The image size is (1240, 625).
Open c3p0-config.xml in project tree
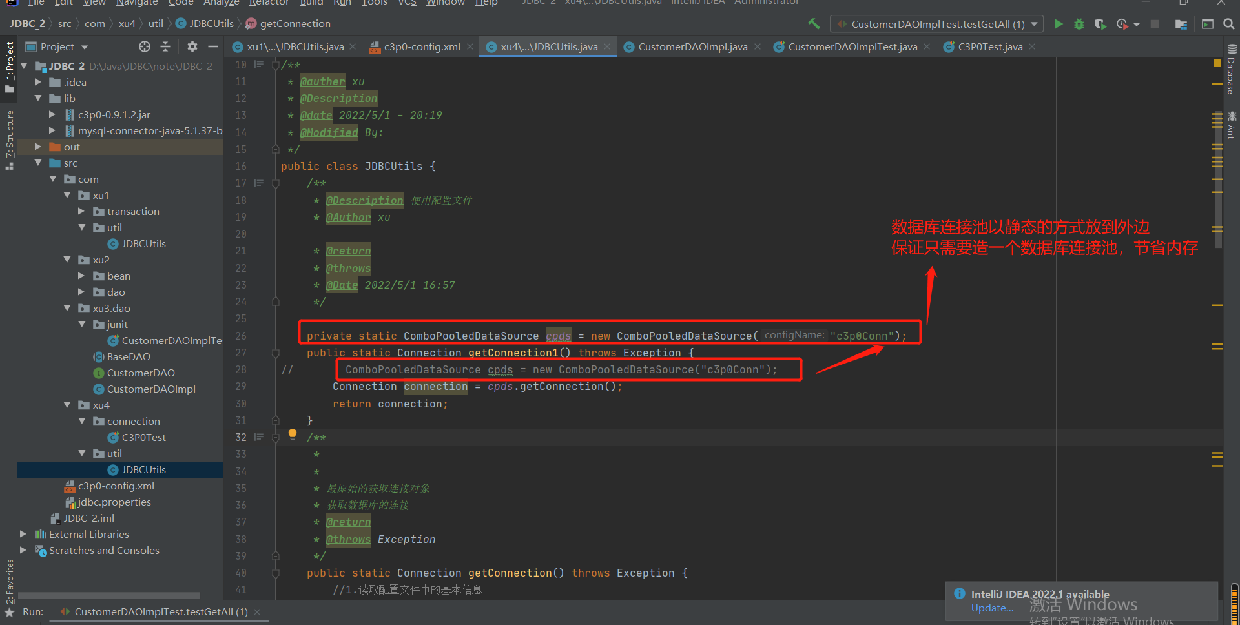(116, 486)
